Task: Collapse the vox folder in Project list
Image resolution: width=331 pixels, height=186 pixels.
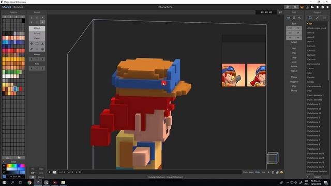Action: 308,24
